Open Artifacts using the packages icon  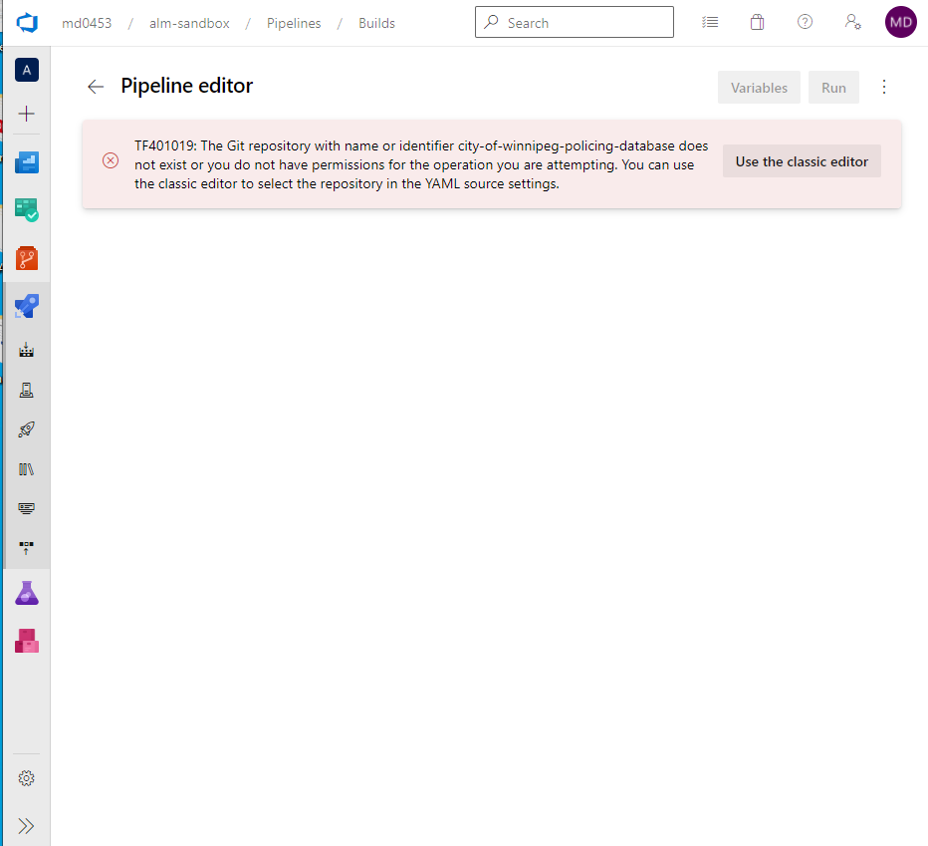coord(25,641)
